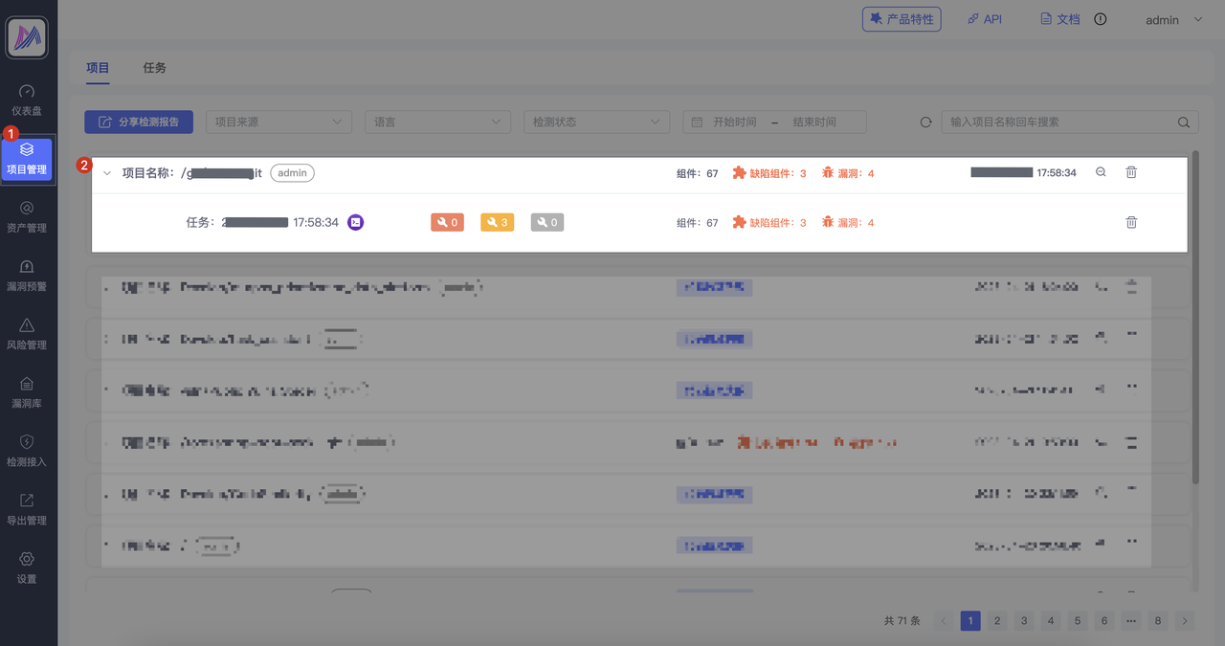
Task: Open the 检测状态 dropdown
Action: (x=596, y=123)
